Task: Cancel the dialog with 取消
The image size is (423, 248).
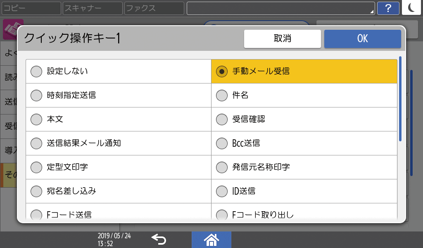Action: tap(283, 38)
